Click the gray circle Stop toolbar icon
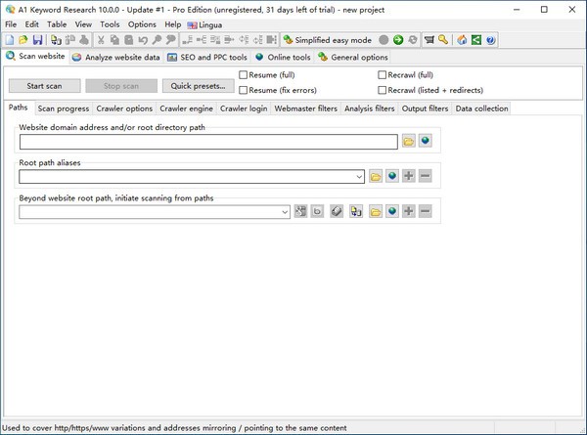The image size is (587, 435). click(x=384, y=40)
